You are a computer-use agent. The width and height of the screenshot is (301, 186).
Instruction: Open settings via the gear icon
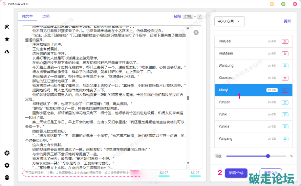[7, 165]
